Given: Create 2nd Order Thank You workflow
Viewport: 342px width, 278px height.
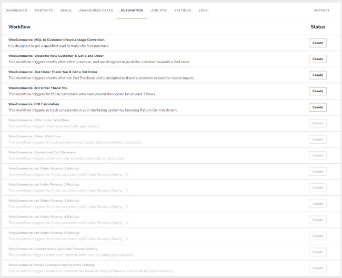Looking at the screenshot, I should coord(318,75).
